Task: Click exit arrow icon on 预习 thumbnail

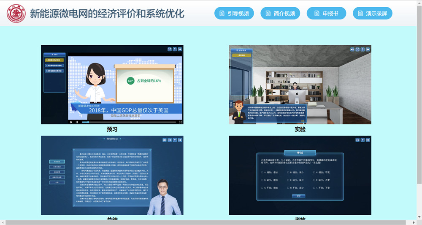Action: click(x=180, y=49)
